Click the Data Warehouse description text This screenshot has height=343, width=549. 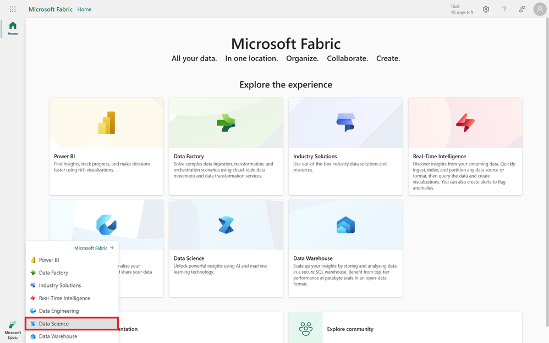tap(345, 275)
